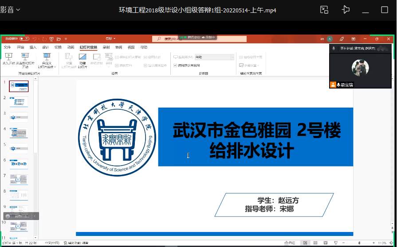
Task: Click the Hide Slide (隐藏幻灯片) icon
Action: (83, 57)
